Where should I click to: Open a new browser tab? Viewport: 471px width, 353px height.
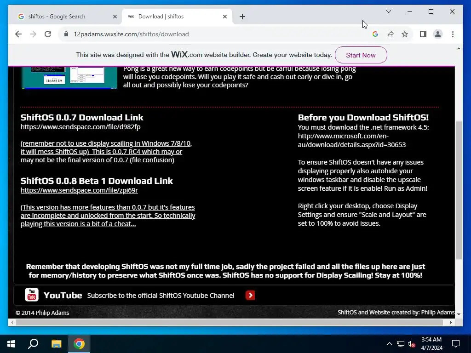[x=242, y=17]
